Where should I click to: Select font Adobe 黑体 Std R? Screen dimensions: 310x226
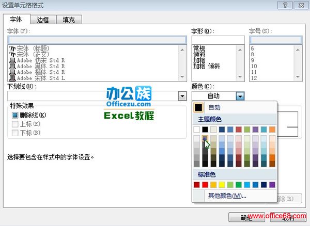click(37, 66)
